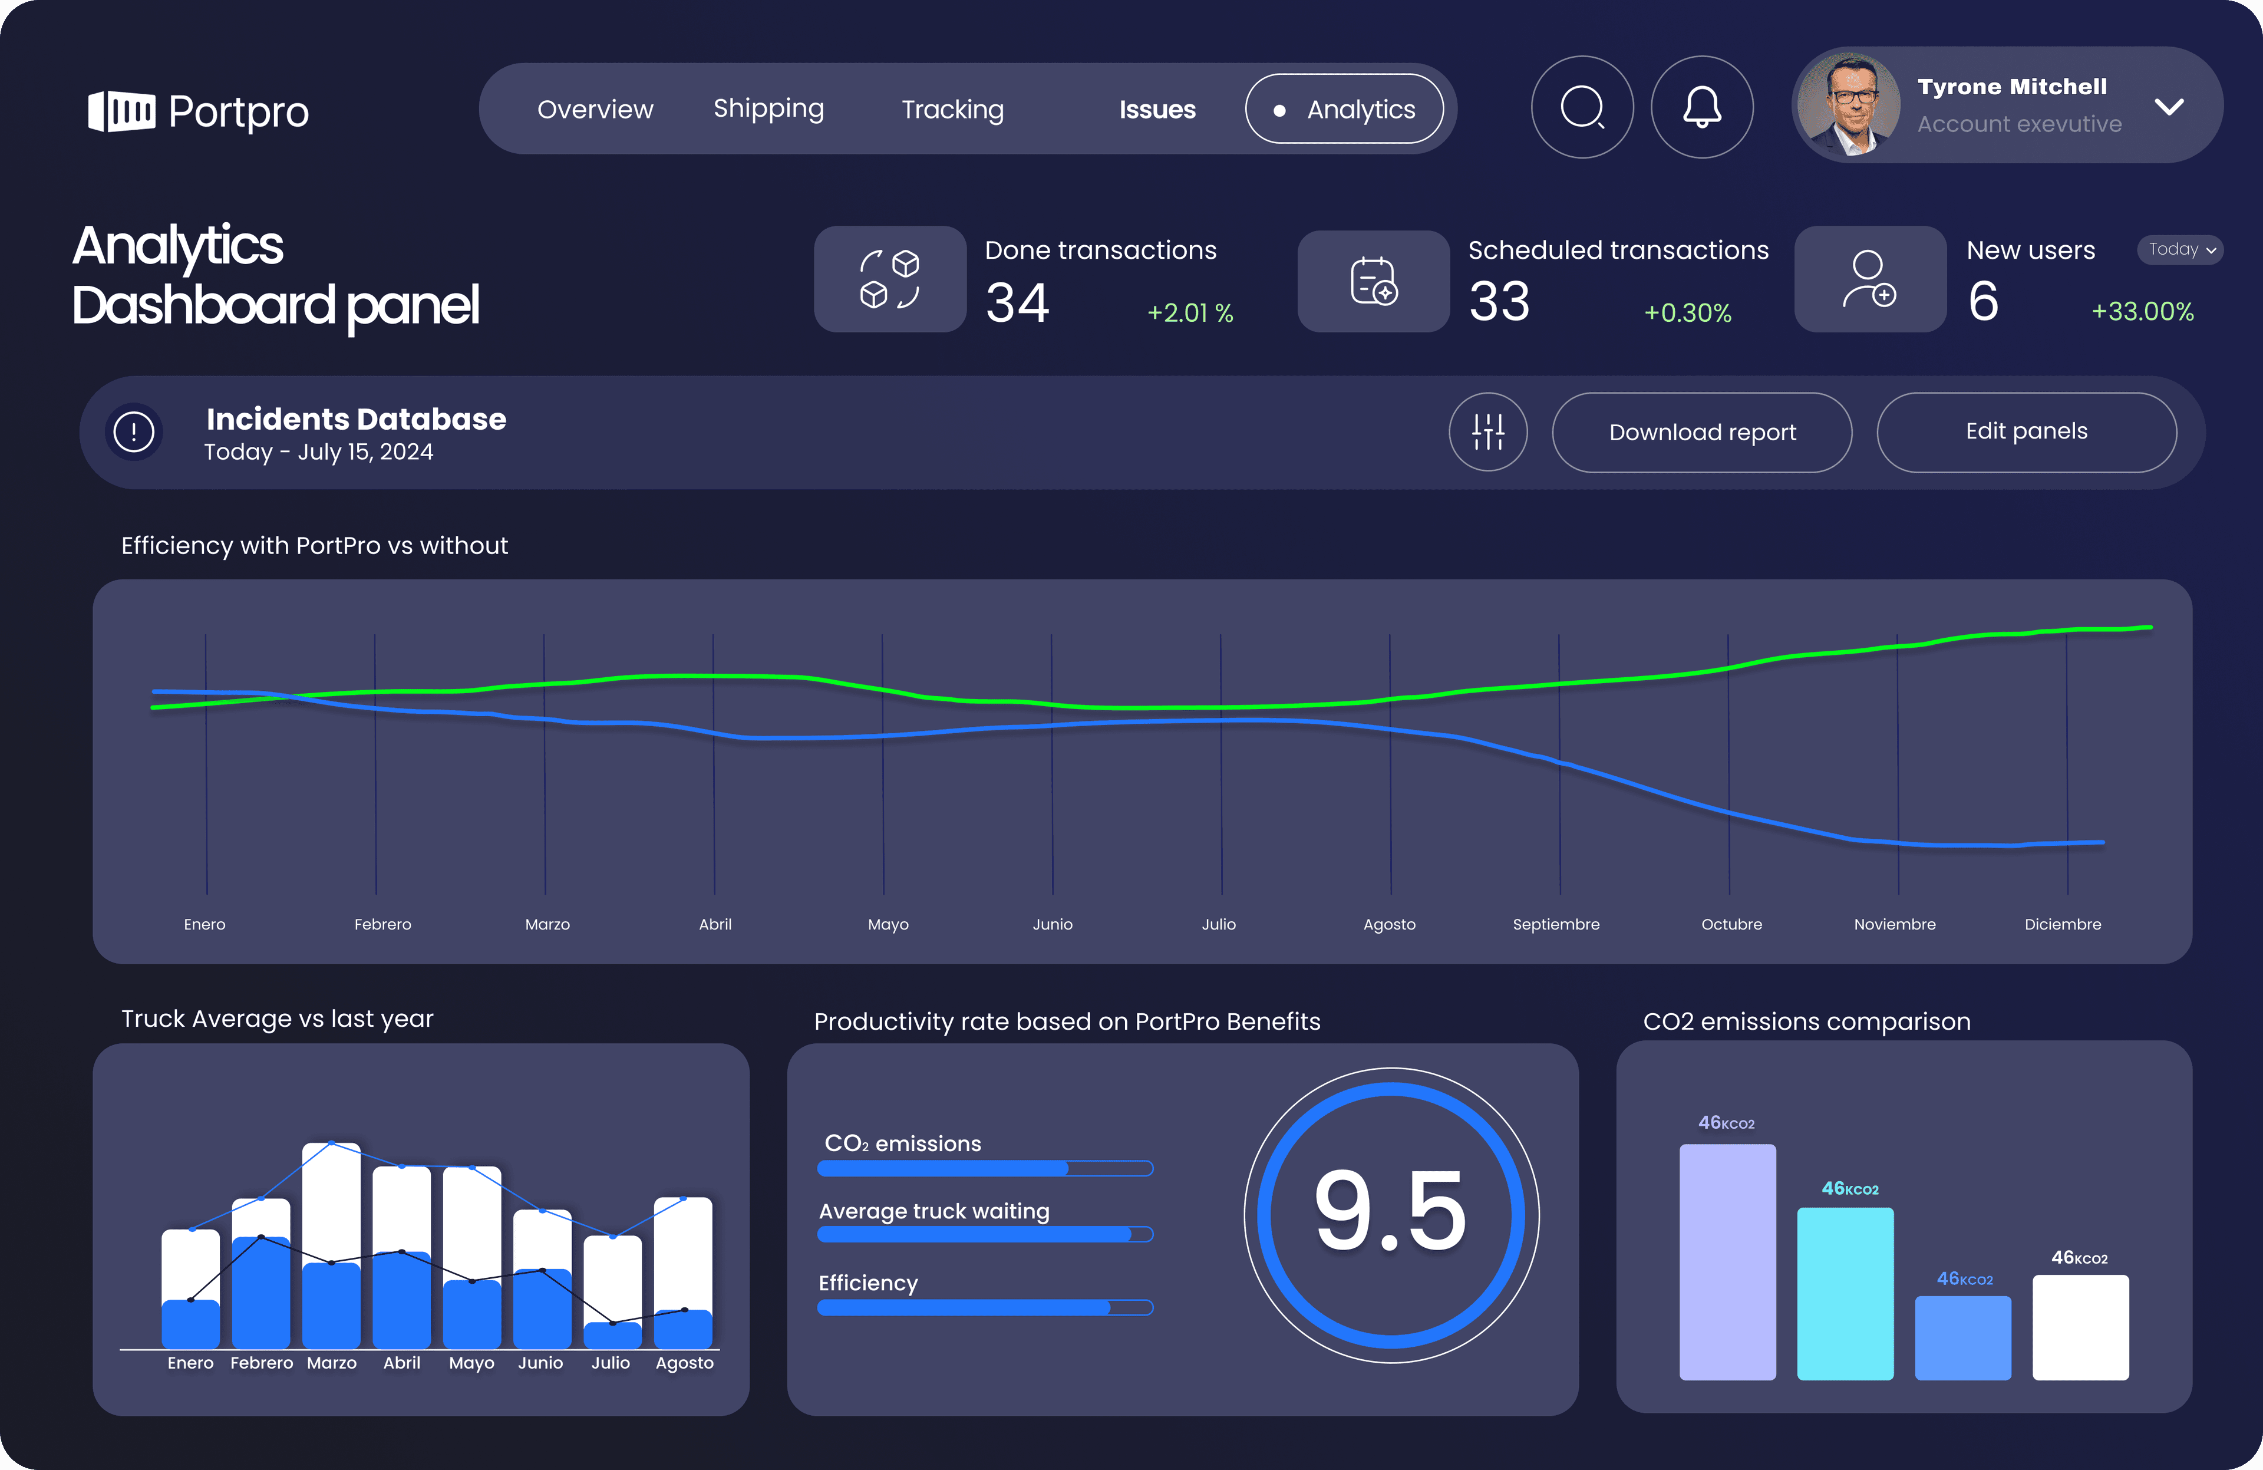Select the active Analytics tab
The height and width of the screenshot is (1470, 2263).
point(1344,110)
